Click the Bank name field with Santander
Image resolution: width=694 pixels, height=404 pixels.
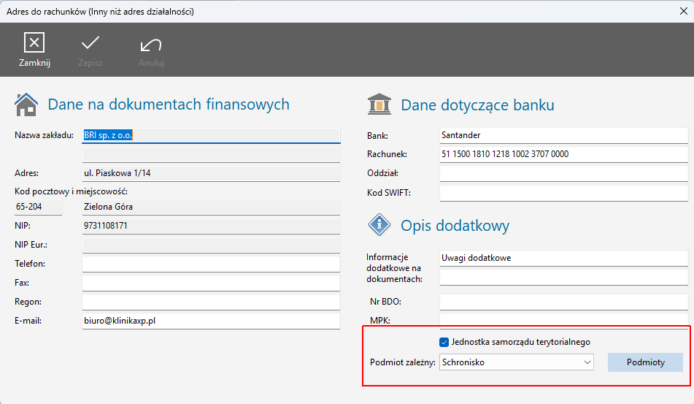(x=563, y=135)
